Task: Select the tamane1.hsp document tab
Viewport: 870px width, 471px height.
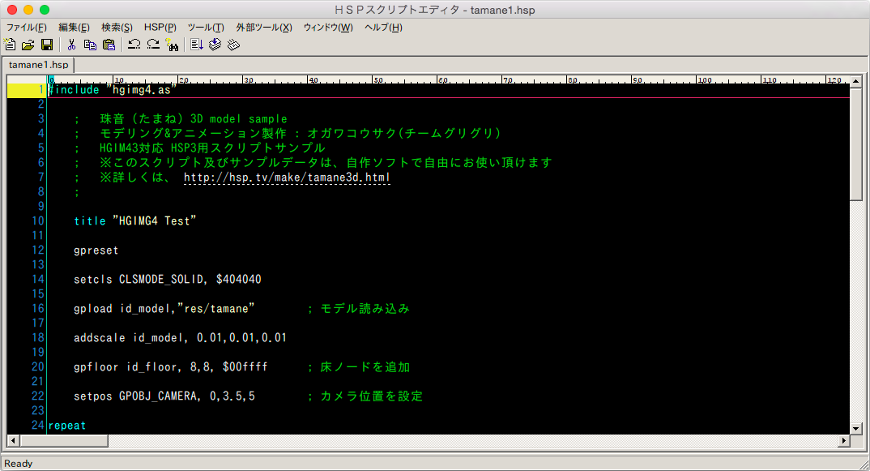Action: (38, 65)
